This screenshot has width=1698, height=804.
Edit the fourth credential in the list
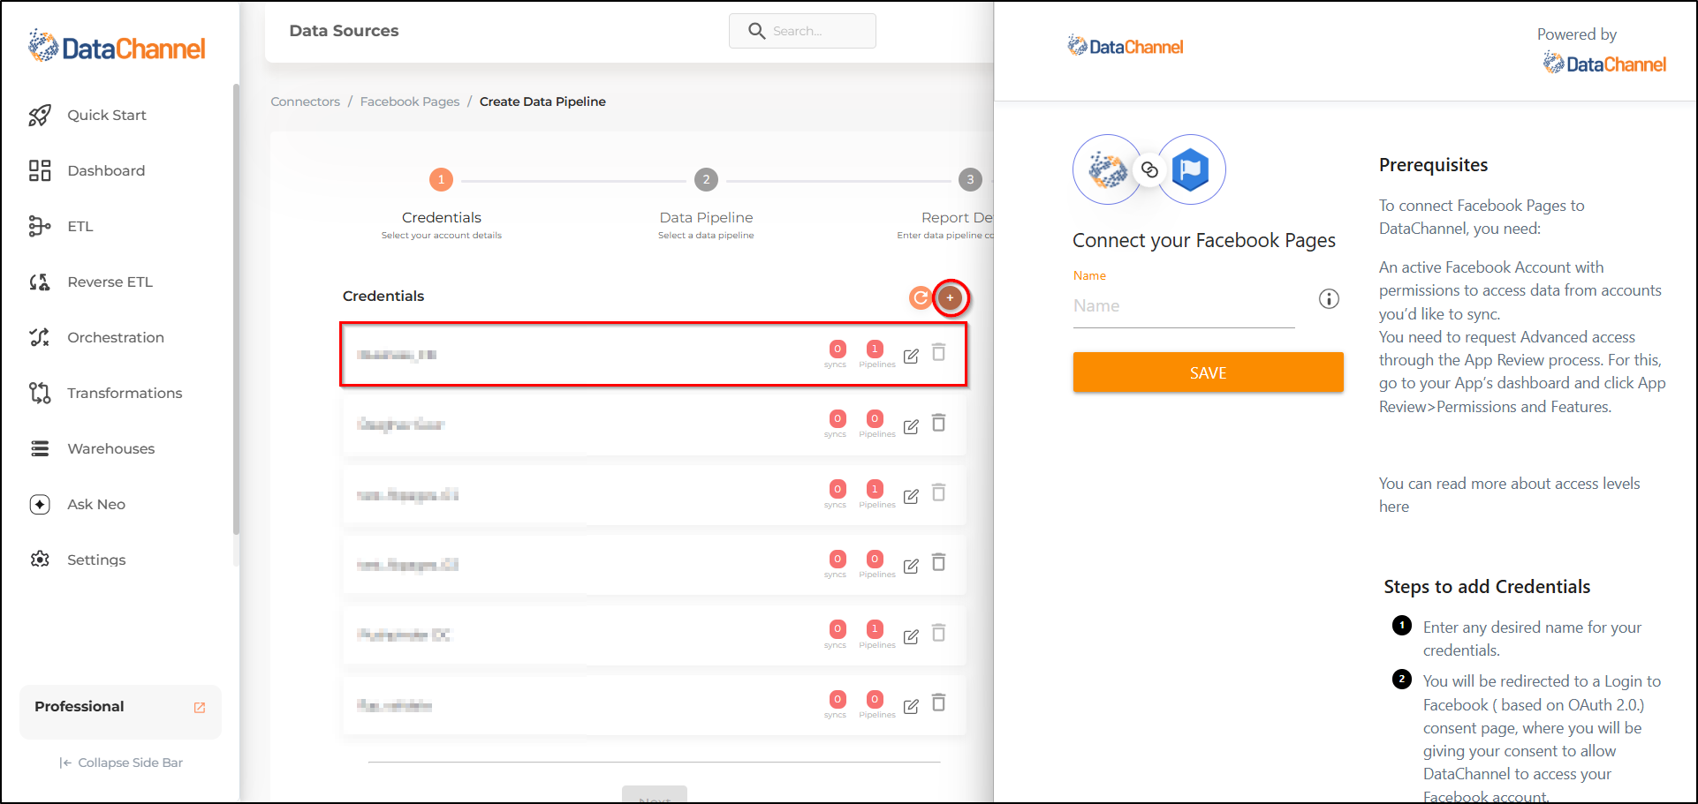911,566
